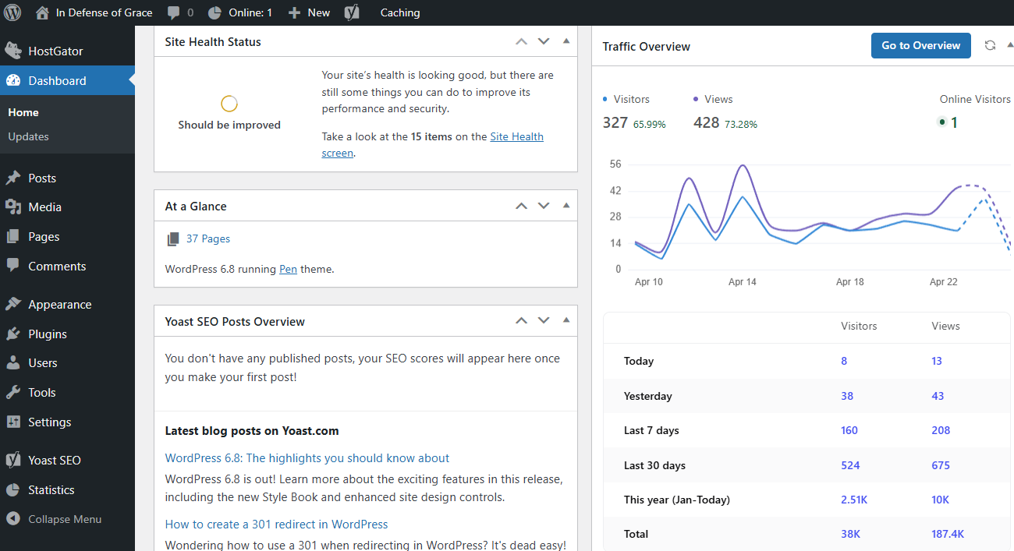Image resolution: width=1014 pixels, height=551 pixels.
Task: Click the Pages sidebar icon
Action: [12, 237]
